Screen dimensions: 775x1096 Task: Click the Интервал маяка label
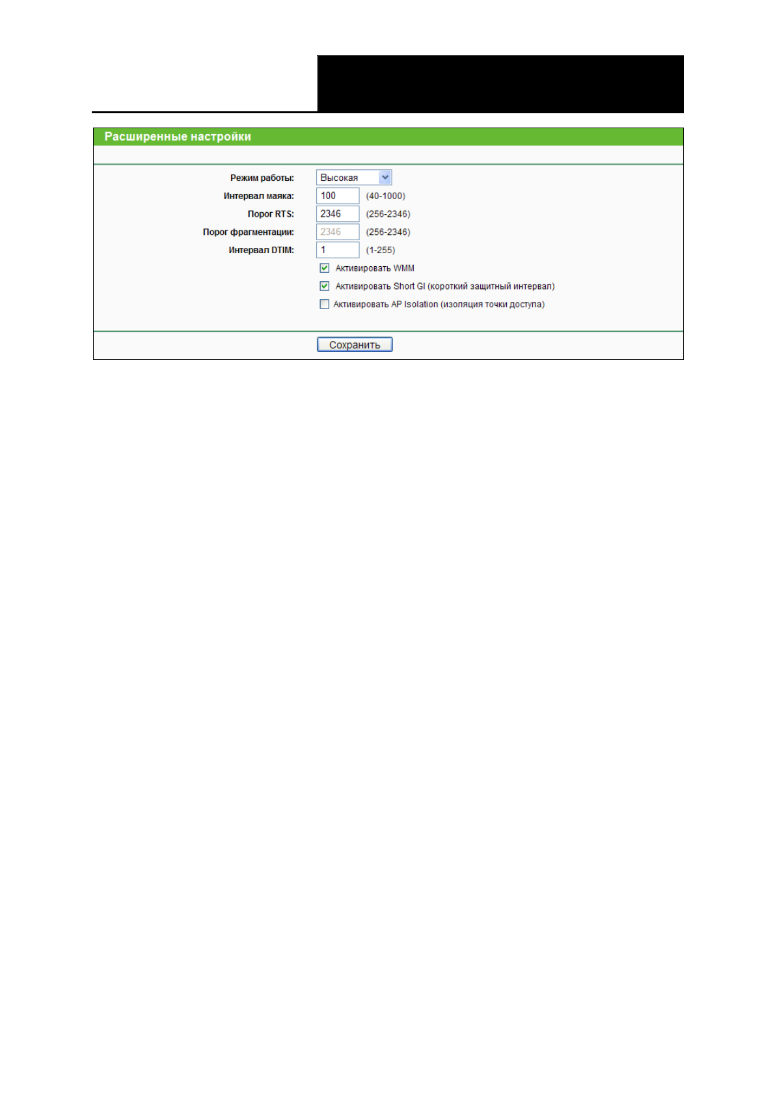[258, 196]
